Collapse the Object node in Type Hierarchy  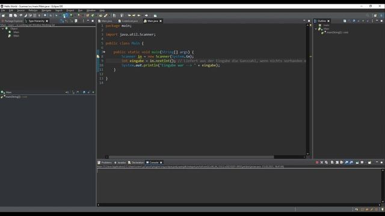click(2, 29)
